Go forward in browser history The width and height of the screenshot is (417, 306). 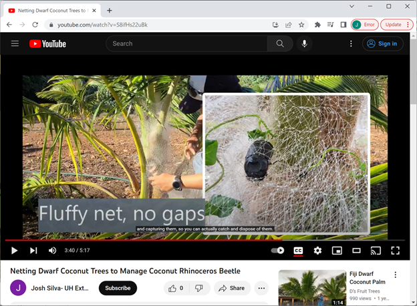tap(22, 25)
